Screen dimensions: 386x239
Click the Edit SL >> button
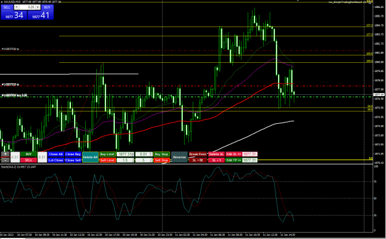pyautogui.click(x=233, y=154)
